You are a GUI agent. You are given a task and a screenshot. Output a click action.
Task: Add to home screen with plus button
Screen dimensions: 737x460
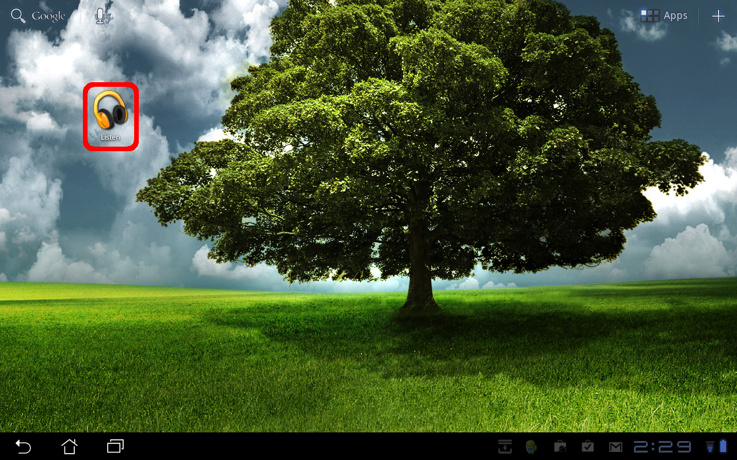point(718,16)
